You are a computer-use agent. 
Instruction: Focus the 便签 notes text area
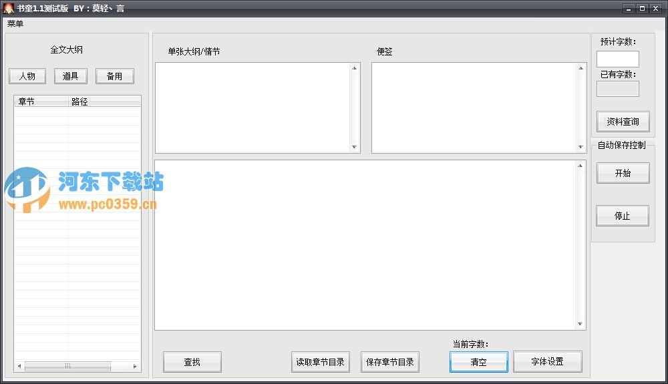pyautogui.click(x=474, y=108)
